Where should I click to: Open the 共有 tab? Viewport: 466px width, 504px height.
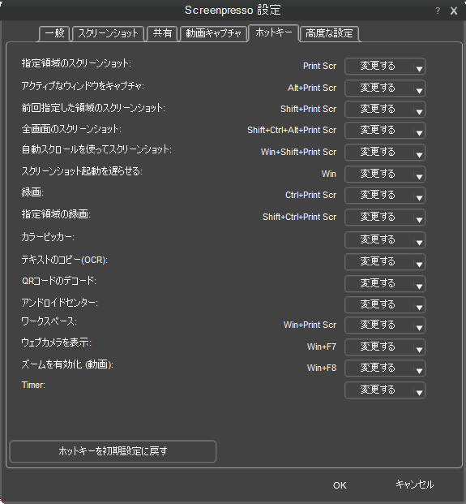pos(162,33)
